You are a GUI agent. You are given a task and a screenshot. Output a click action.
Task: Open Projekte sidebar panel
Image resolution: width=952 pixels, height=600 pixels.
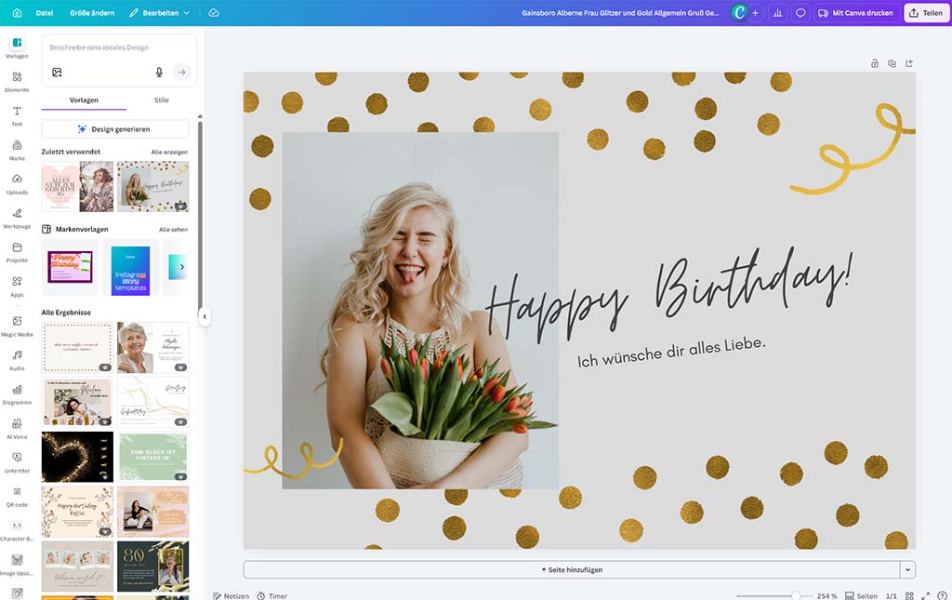pos(17,252)
